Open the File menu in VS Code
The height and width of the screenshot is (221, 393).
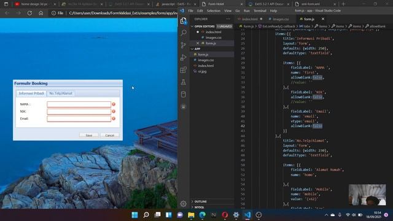[191, 11]
